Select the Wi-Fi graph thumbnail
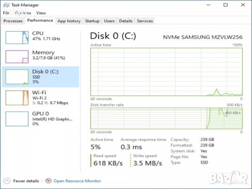This screenshot has width=252, height=189. click(17, 97)
